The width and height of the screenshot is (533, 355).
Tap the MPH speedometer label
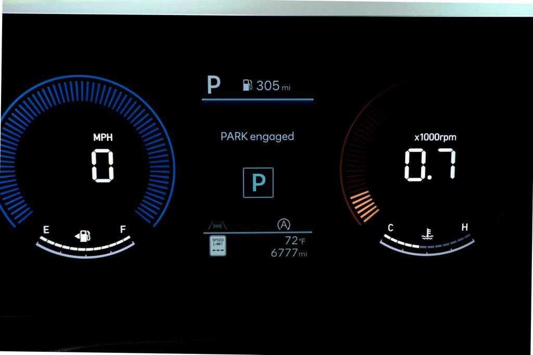103,137
